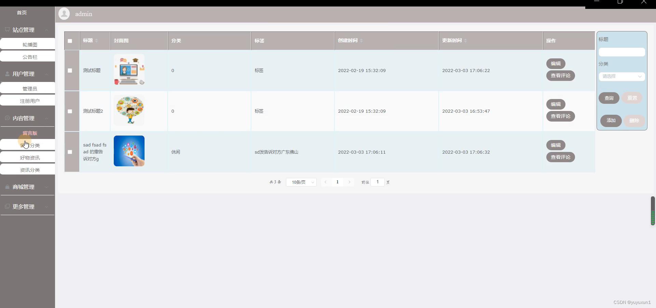The width and height of the screenshot is (656, 308).
Task: Click the 标签 column header
Action: (259, 41)
